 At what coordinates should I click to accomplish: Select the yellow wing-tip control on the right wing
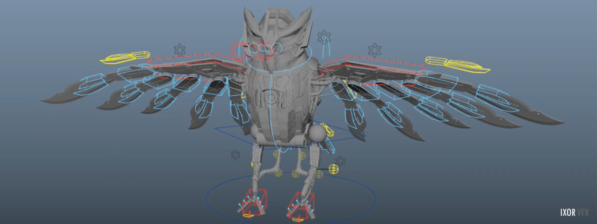pos(457,65)
